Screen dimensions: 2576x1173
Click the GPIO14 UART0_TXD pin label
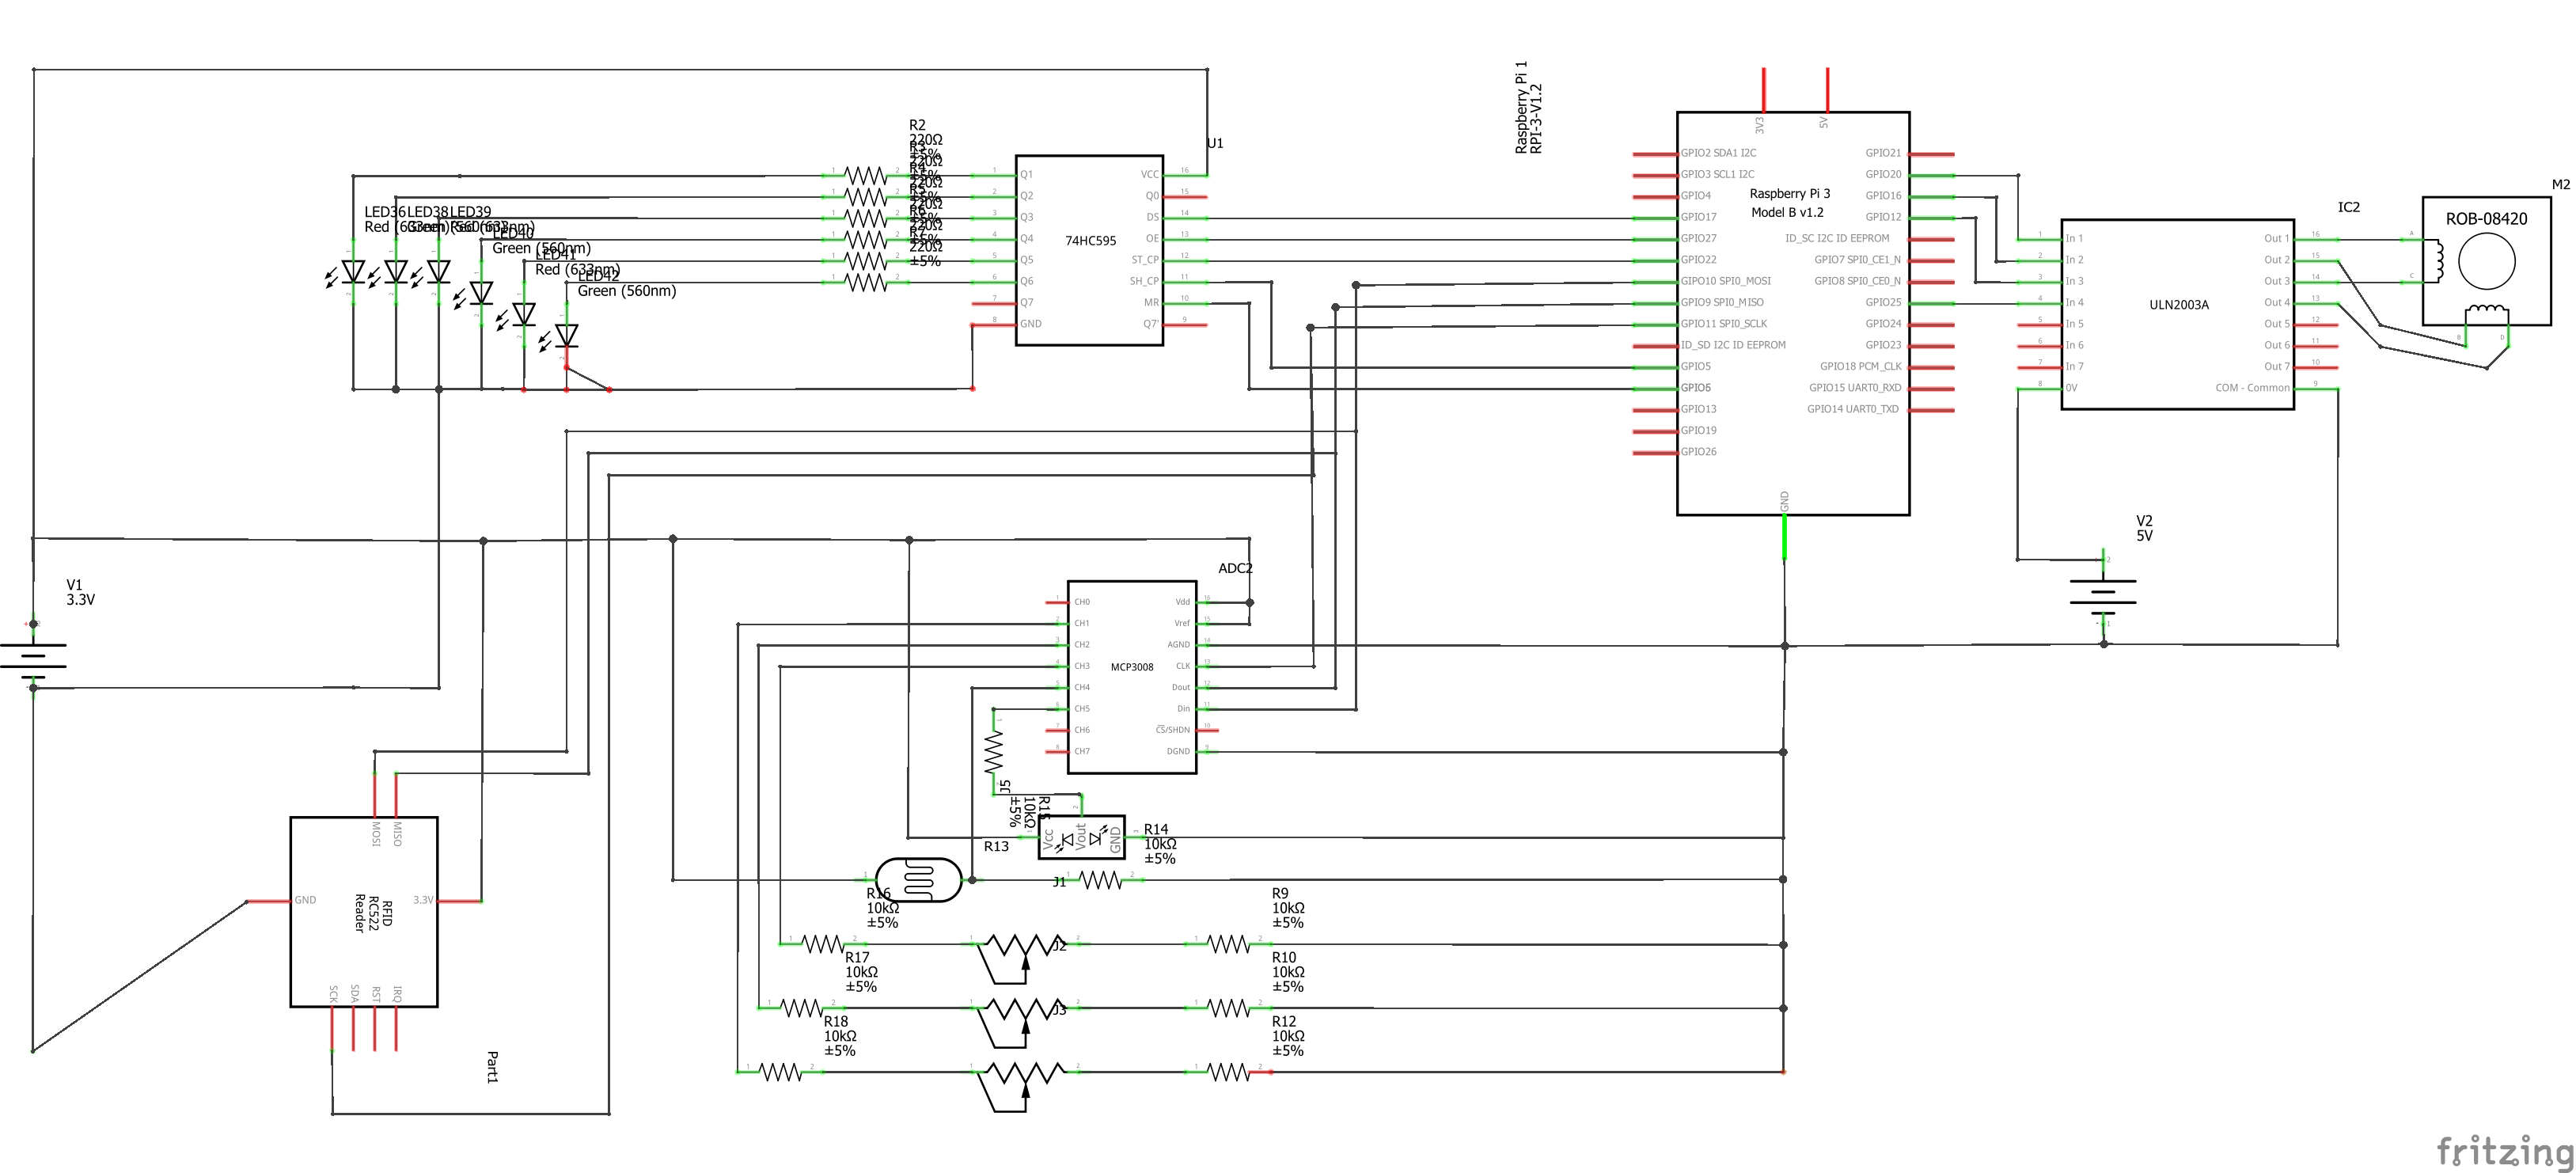coord(1853,409)
